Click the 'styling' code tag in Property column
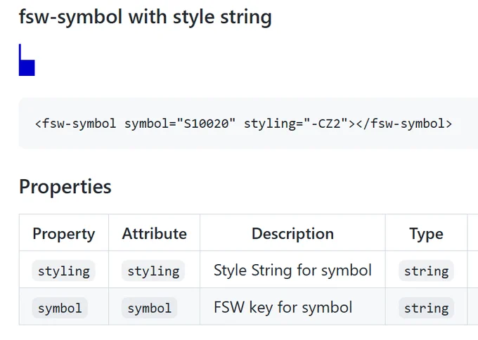This screenshot has width=478, height=340. 64,271
